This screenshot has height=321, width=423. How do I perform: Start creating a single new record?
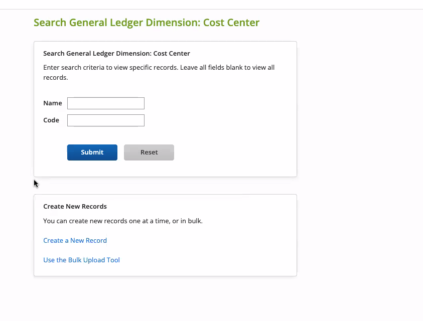(x=75, y=240)
